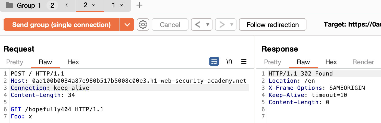This screenshot has height=123, width=381.
Task: Open the Request panel hamburger menu
Action: coord(244,62)
